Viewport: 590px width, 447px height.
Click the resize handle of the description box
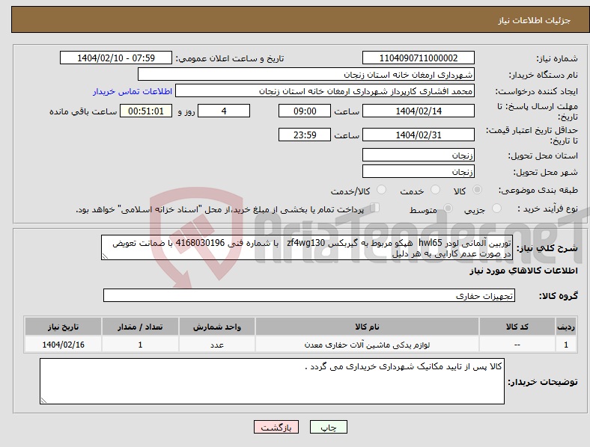point(105,256)
